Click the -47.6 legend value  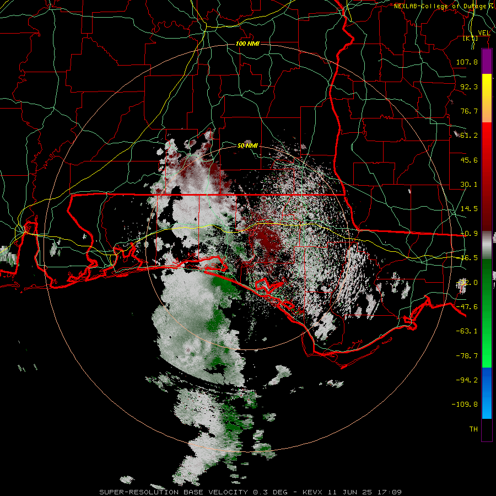coord(467,306)
